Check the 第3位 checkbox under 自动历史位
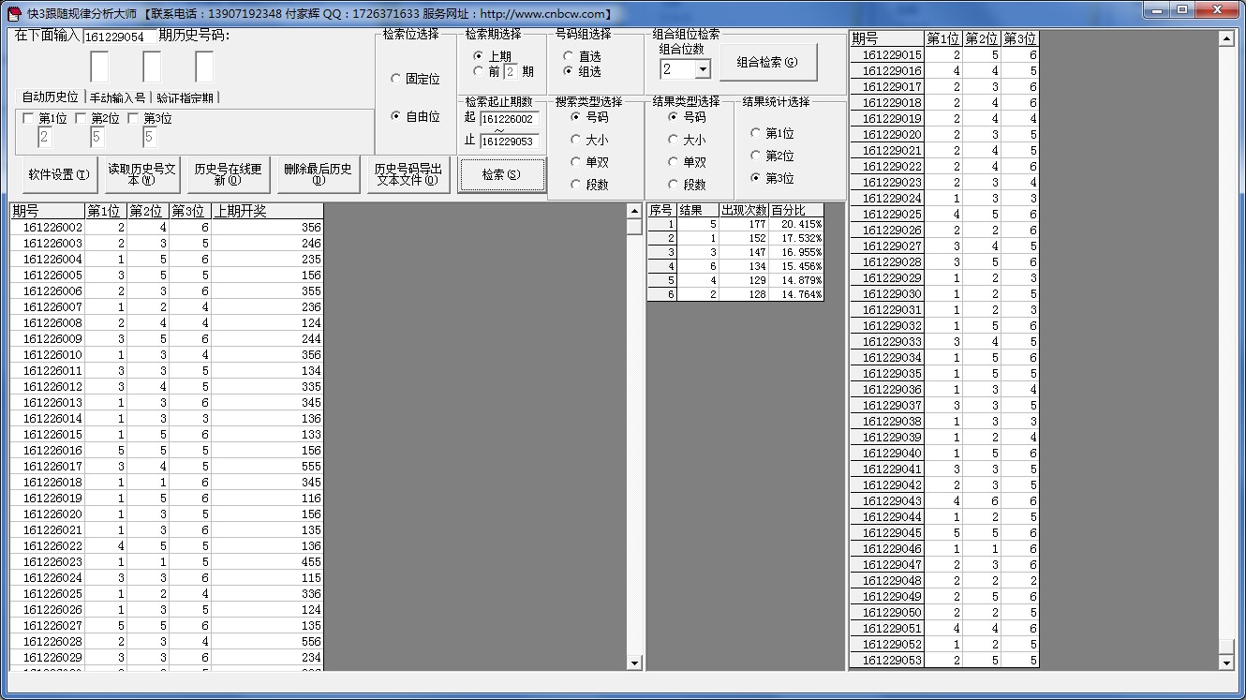 pos(133,119)
